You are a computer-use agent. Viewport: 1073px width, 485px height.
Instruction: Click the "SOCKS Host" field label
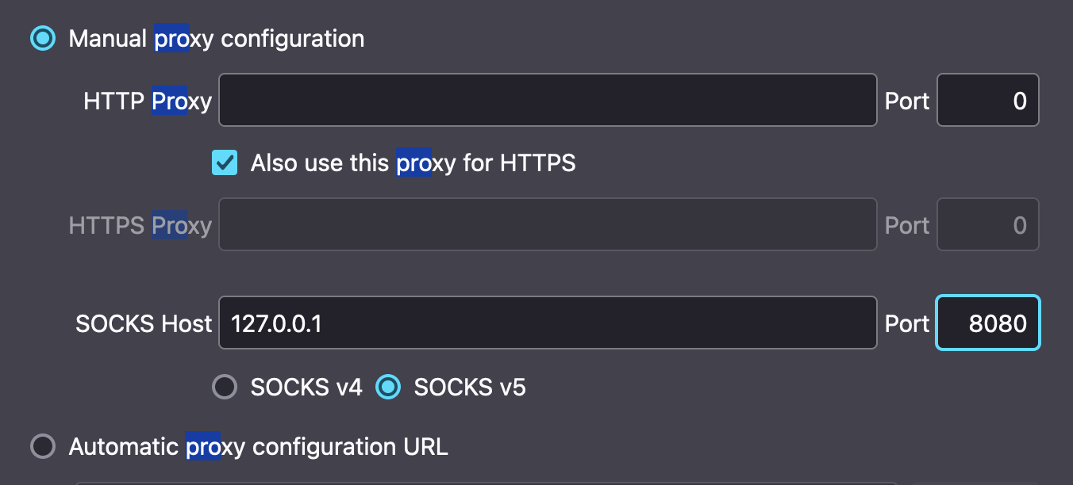144,323
